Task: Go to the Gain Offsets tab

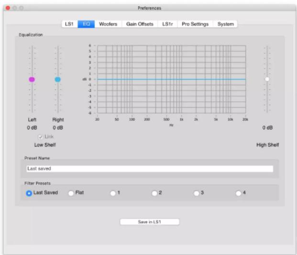Action: tap(140, 24)
